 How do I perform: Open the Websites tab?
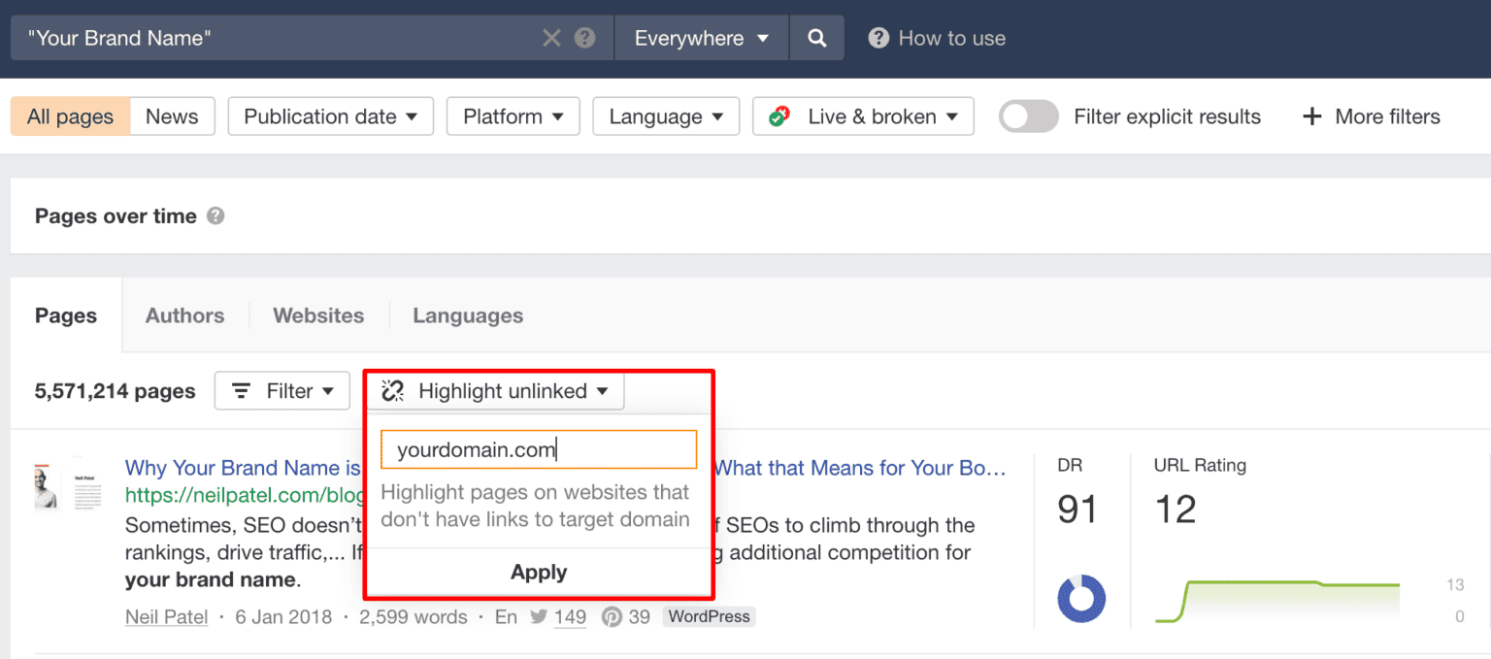pyautogui.click(x=318, y=315)
